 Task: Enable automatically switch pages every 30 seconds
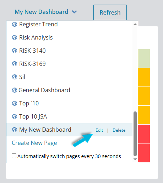coord(14,156)
